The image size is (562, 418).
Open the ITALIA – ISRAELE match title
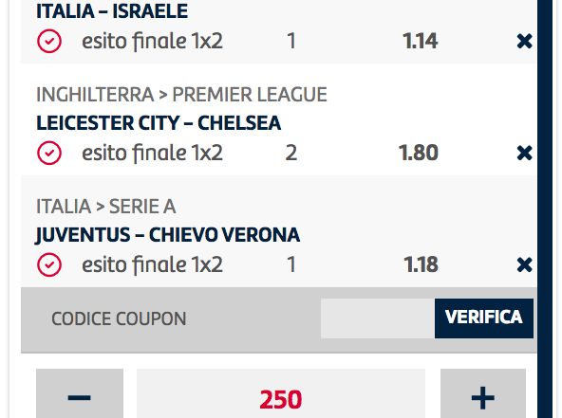coord(112,11)
